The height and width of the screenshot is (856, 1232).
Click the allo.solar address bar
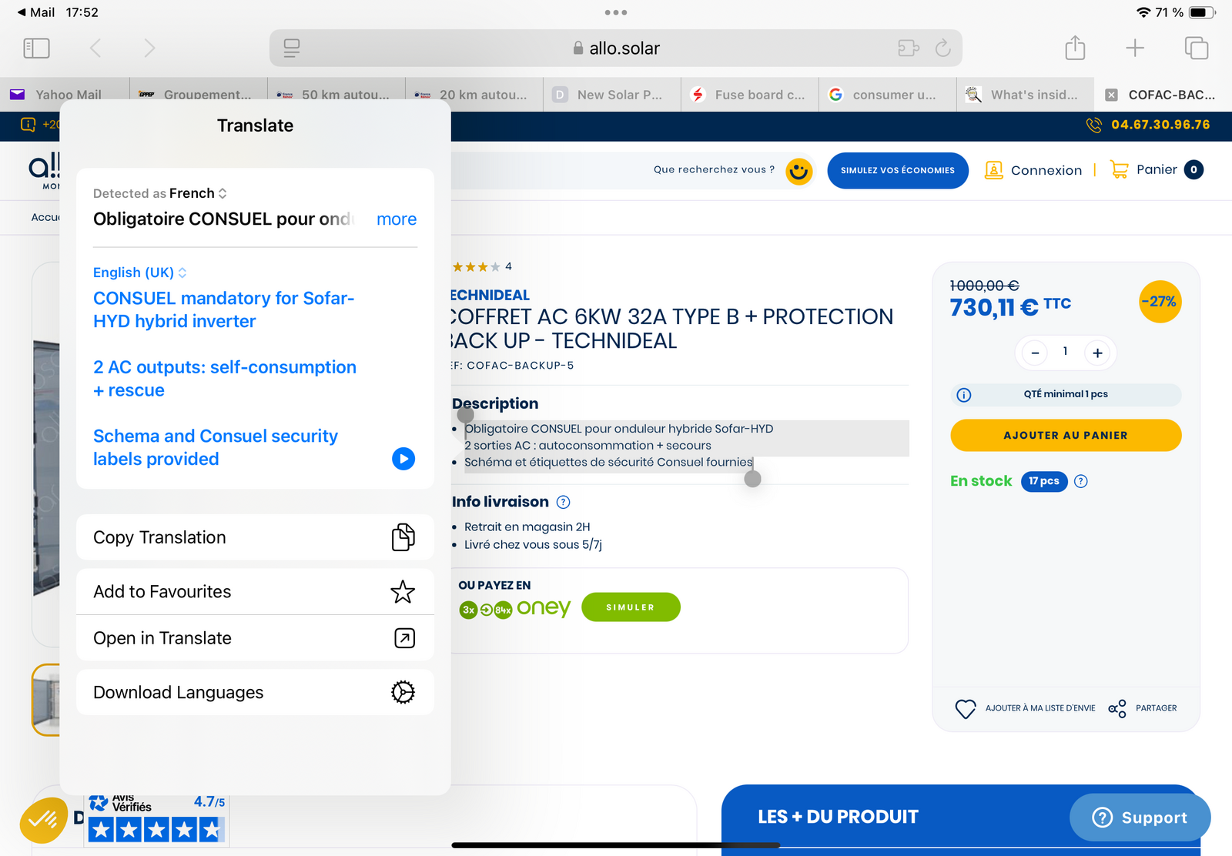[616, 48]
